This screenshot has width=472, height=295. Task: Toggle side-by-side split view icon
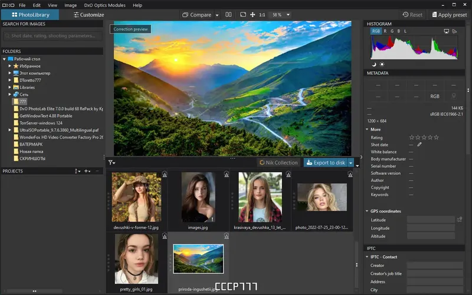228,14
